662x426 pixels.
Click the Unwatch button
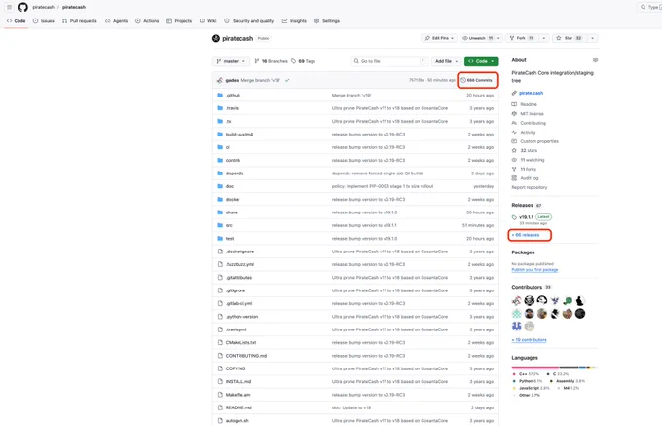click(477, 38)
